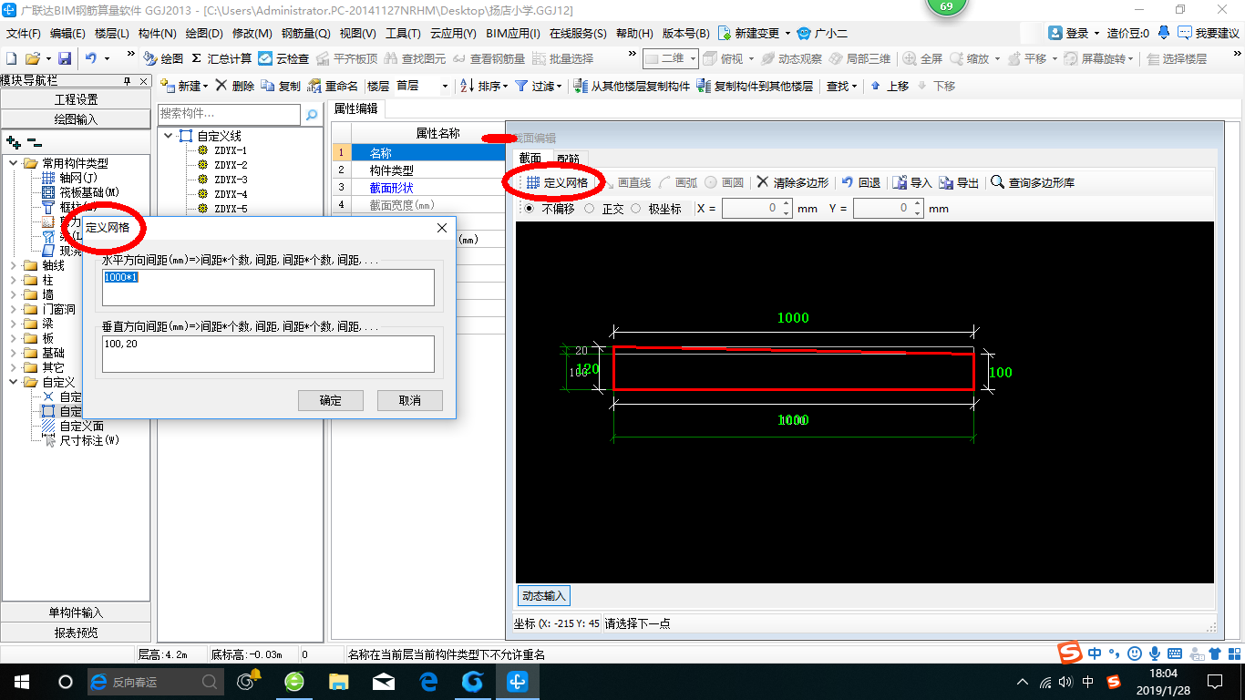Click the 报表预览 navigation button

pyautogui.click(x=76, y=633)
